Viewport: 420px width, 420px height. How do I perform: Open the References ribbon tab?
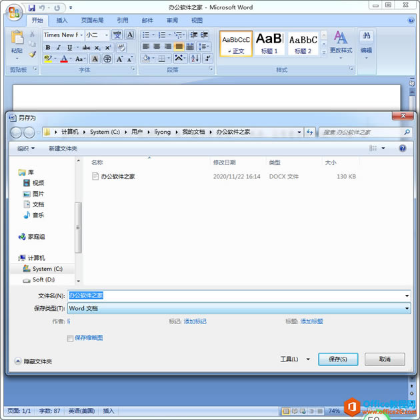click(123, 21)
